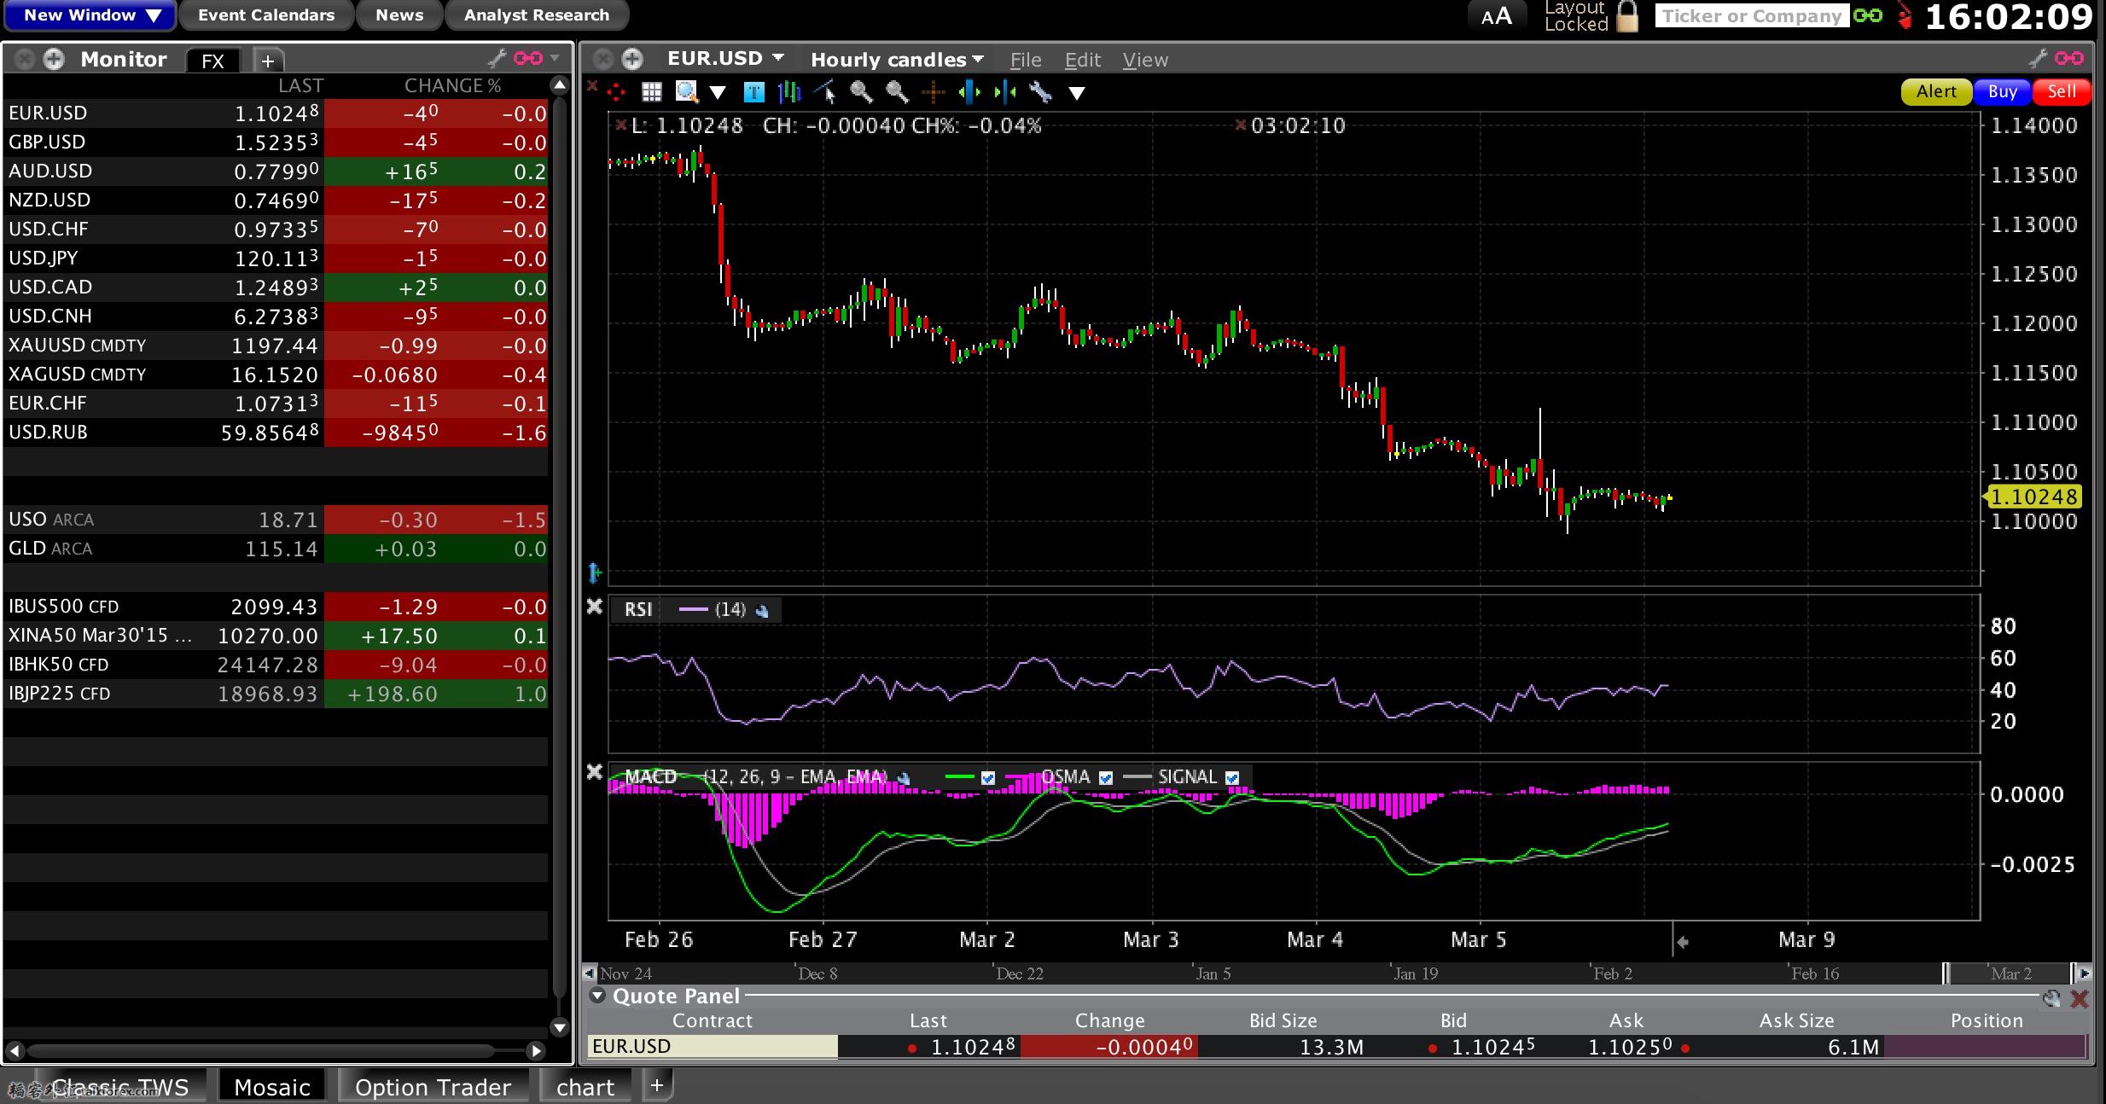Click the Ticker or Company search field

coord(1752,15)
